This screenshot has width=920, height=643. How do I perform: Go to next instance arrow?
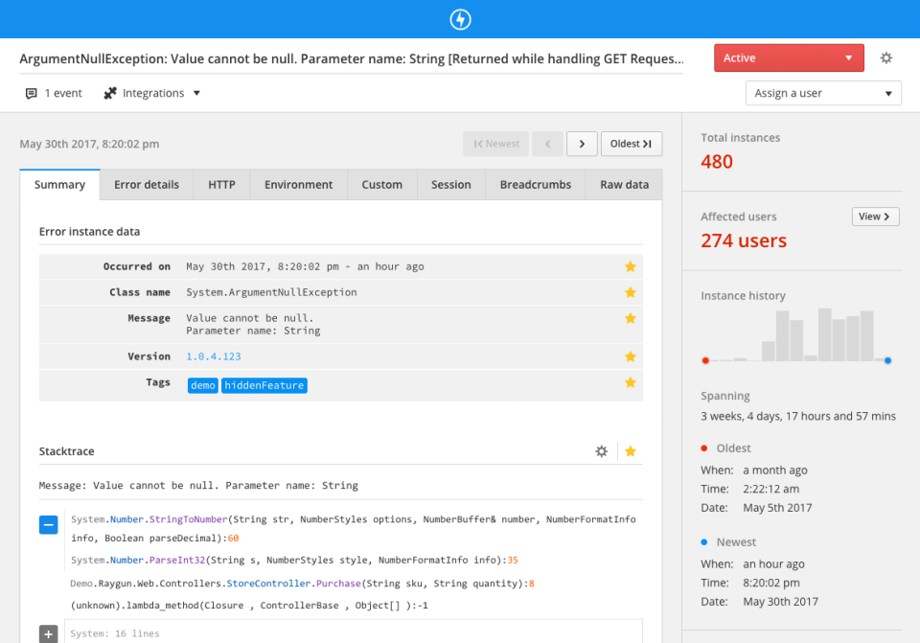pos(582,144)
